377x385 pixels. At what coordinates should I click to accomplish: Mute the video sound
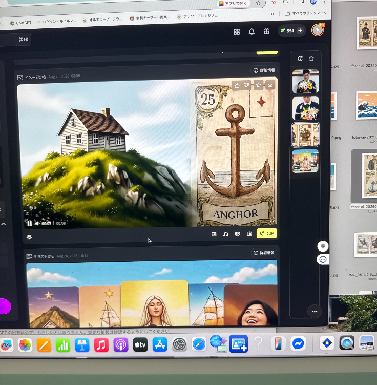37,223
